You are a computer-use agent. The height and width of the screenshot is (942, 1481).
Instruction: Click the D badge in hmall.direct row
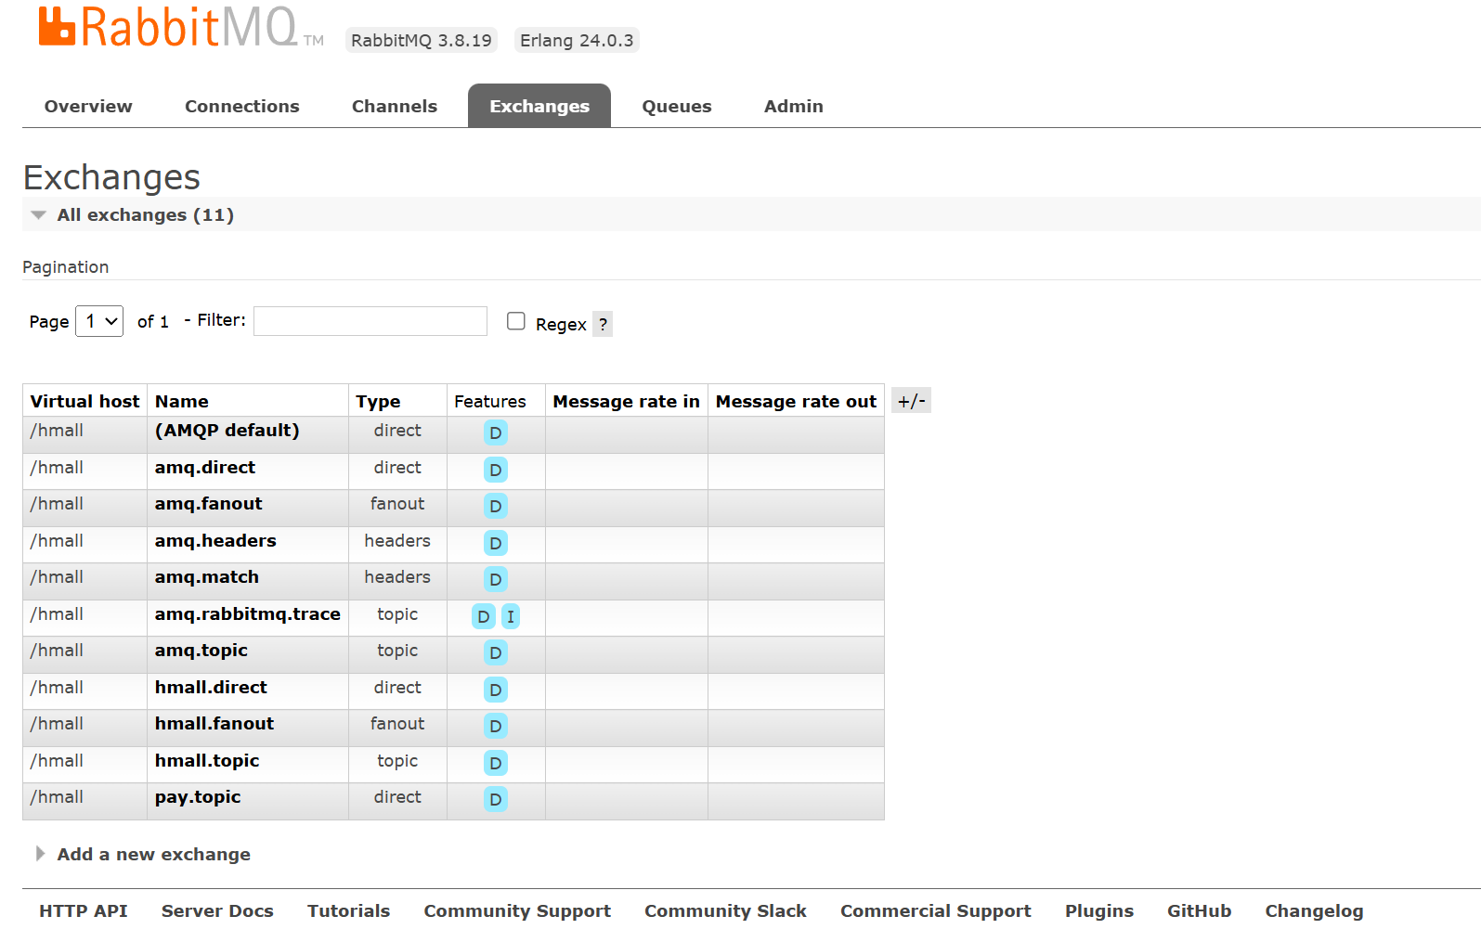pyautogui.click(x=496, y=690)
